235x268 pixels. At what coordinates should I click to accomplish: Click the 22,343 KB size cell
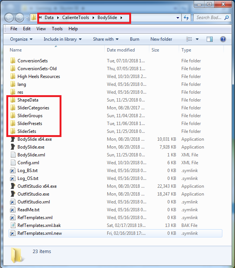166,186
